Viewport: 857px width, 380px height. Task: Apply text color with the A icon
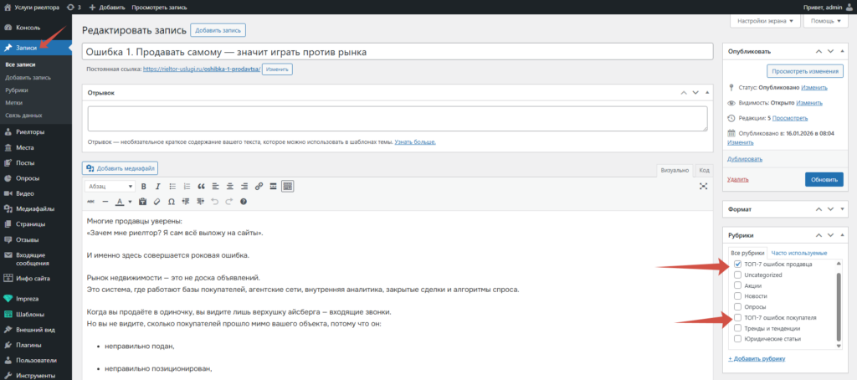[120, 202]
